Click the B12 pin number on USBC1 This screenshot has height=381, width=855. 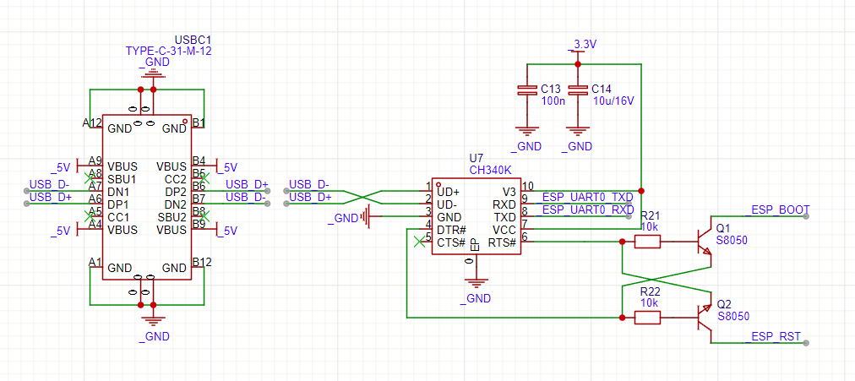[202, 263]
